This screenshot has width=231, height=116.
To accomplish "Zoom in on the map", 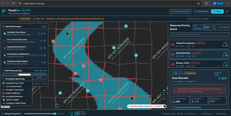I will [164, 90].
